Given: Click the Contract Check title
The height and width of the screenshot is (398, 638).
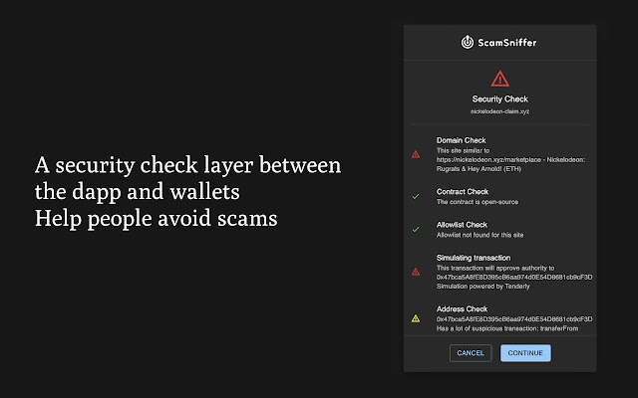Looking at the screenshot, I should click(463, 192).
